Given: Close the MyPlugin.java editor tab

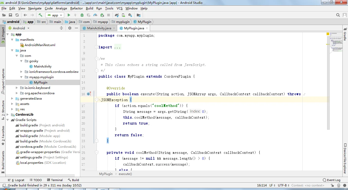Looking at the screenshot, I should tap(147, 28).
